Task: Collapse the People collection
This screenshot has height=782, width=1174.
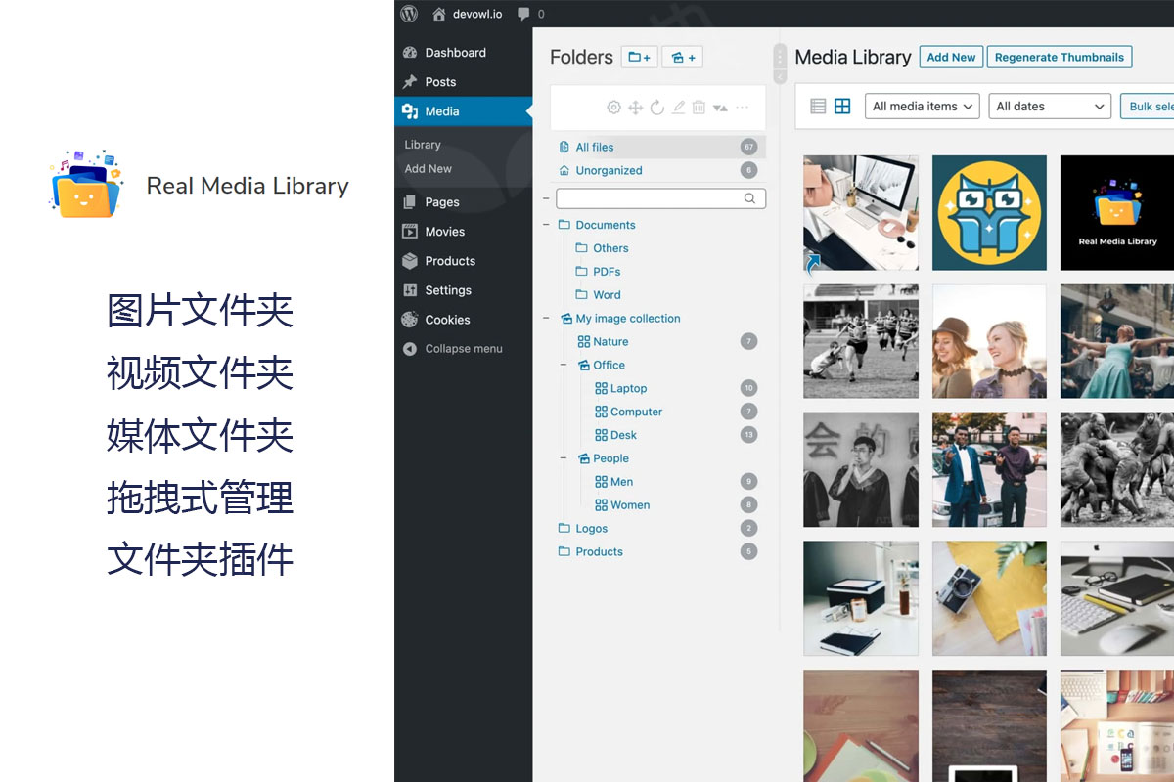Action: pos(564,458)
